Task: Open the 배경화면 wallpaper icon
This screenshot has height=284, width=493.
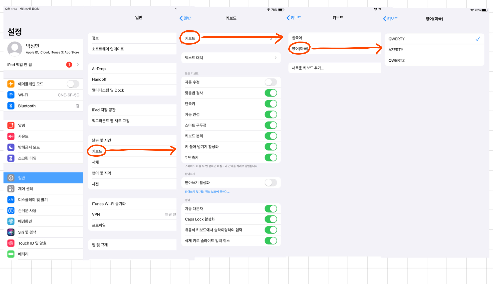Action: (11, 221)
